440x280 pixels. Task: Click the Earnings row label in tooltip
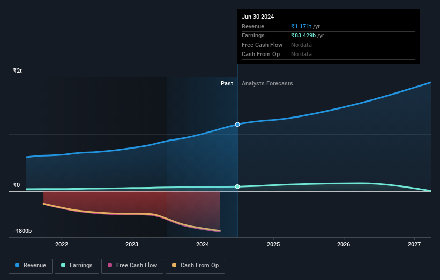pos(253,35)
